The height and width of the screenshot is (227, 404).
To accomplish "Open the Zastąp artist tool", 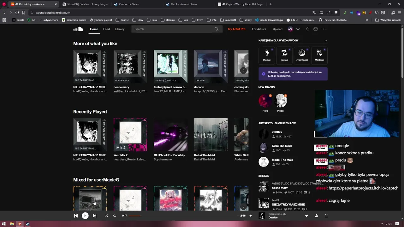I will 284,55.
